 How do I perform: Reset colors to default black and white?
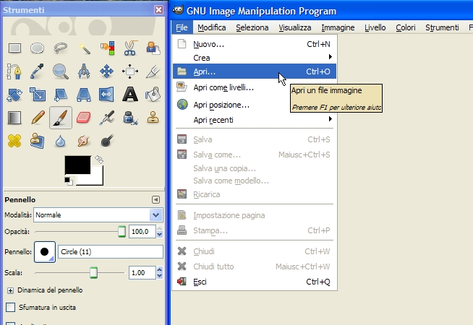click(x=69, y=181)
